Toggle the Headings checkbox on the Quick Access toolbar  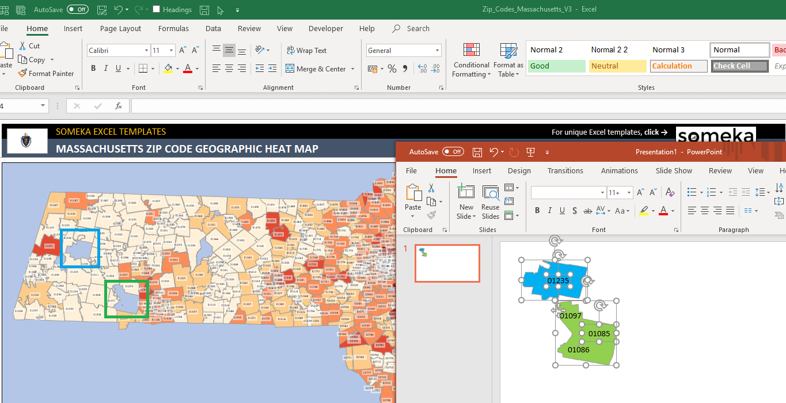(x=157, y=9)
